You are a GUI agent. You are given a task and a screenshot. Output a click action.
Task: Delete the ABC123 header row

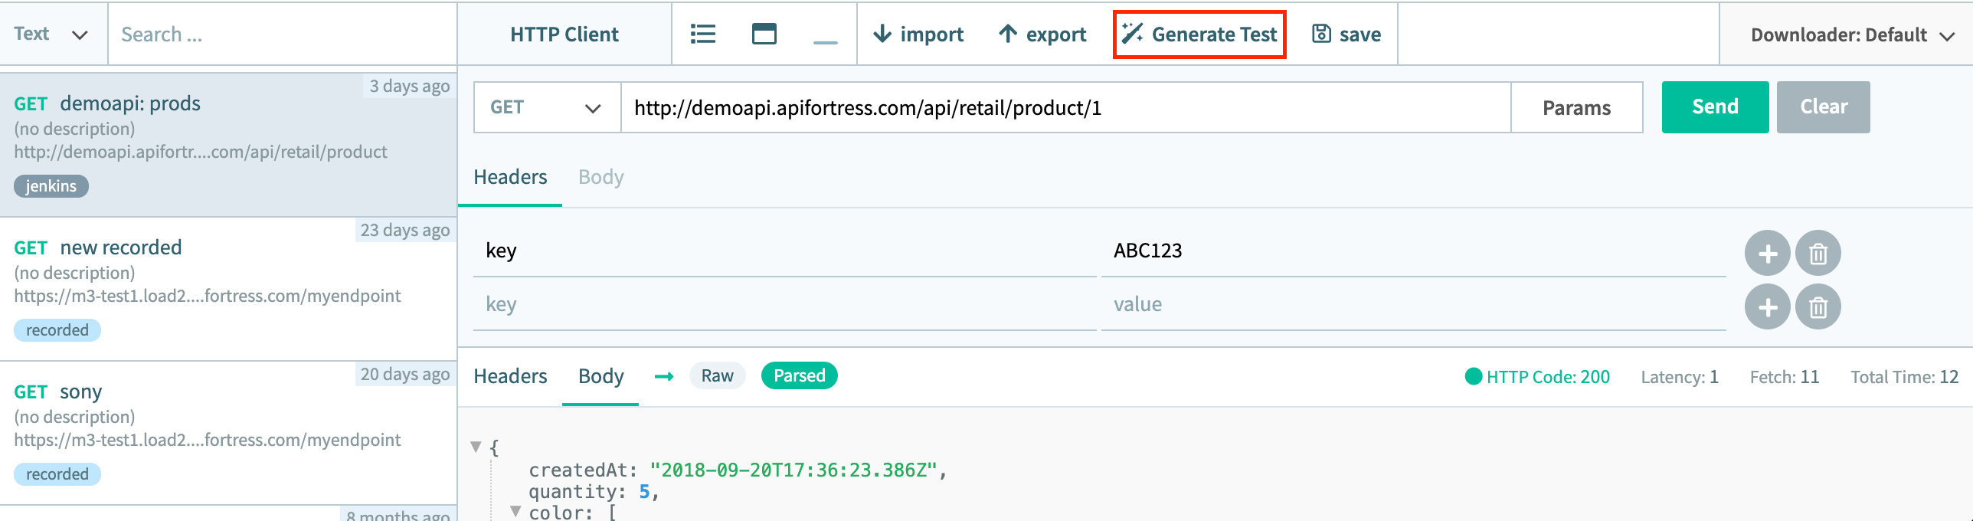(1818, 253)
